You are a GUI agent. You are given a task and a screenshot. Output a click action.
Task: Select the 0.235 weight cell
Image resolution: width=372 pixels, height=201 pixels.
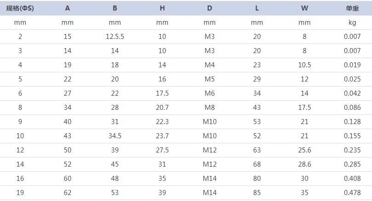click(352, 150)
